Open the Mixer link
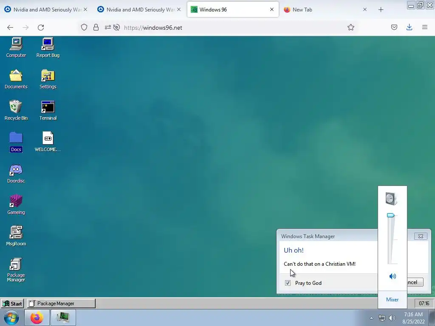 coord(392,299)
